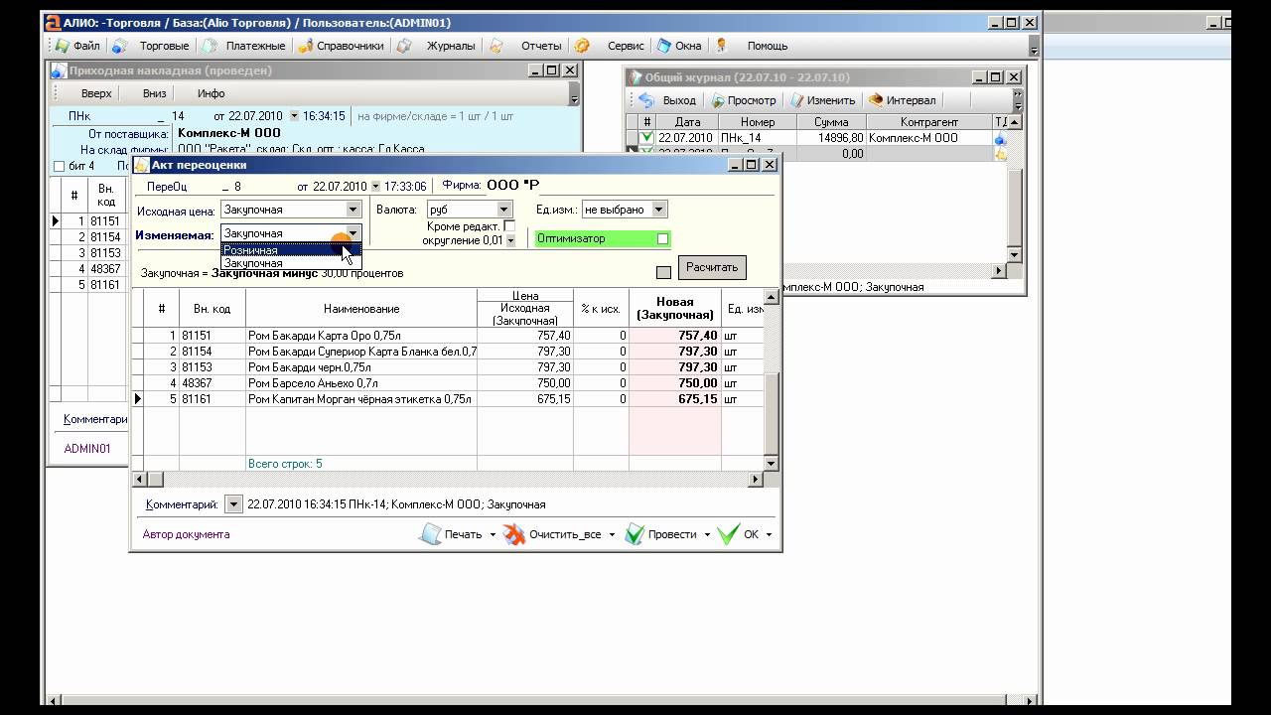Click the green check icon in ПНк_14 journal row
This screenshot has height=715, width=1271.
tap(646, 138)
